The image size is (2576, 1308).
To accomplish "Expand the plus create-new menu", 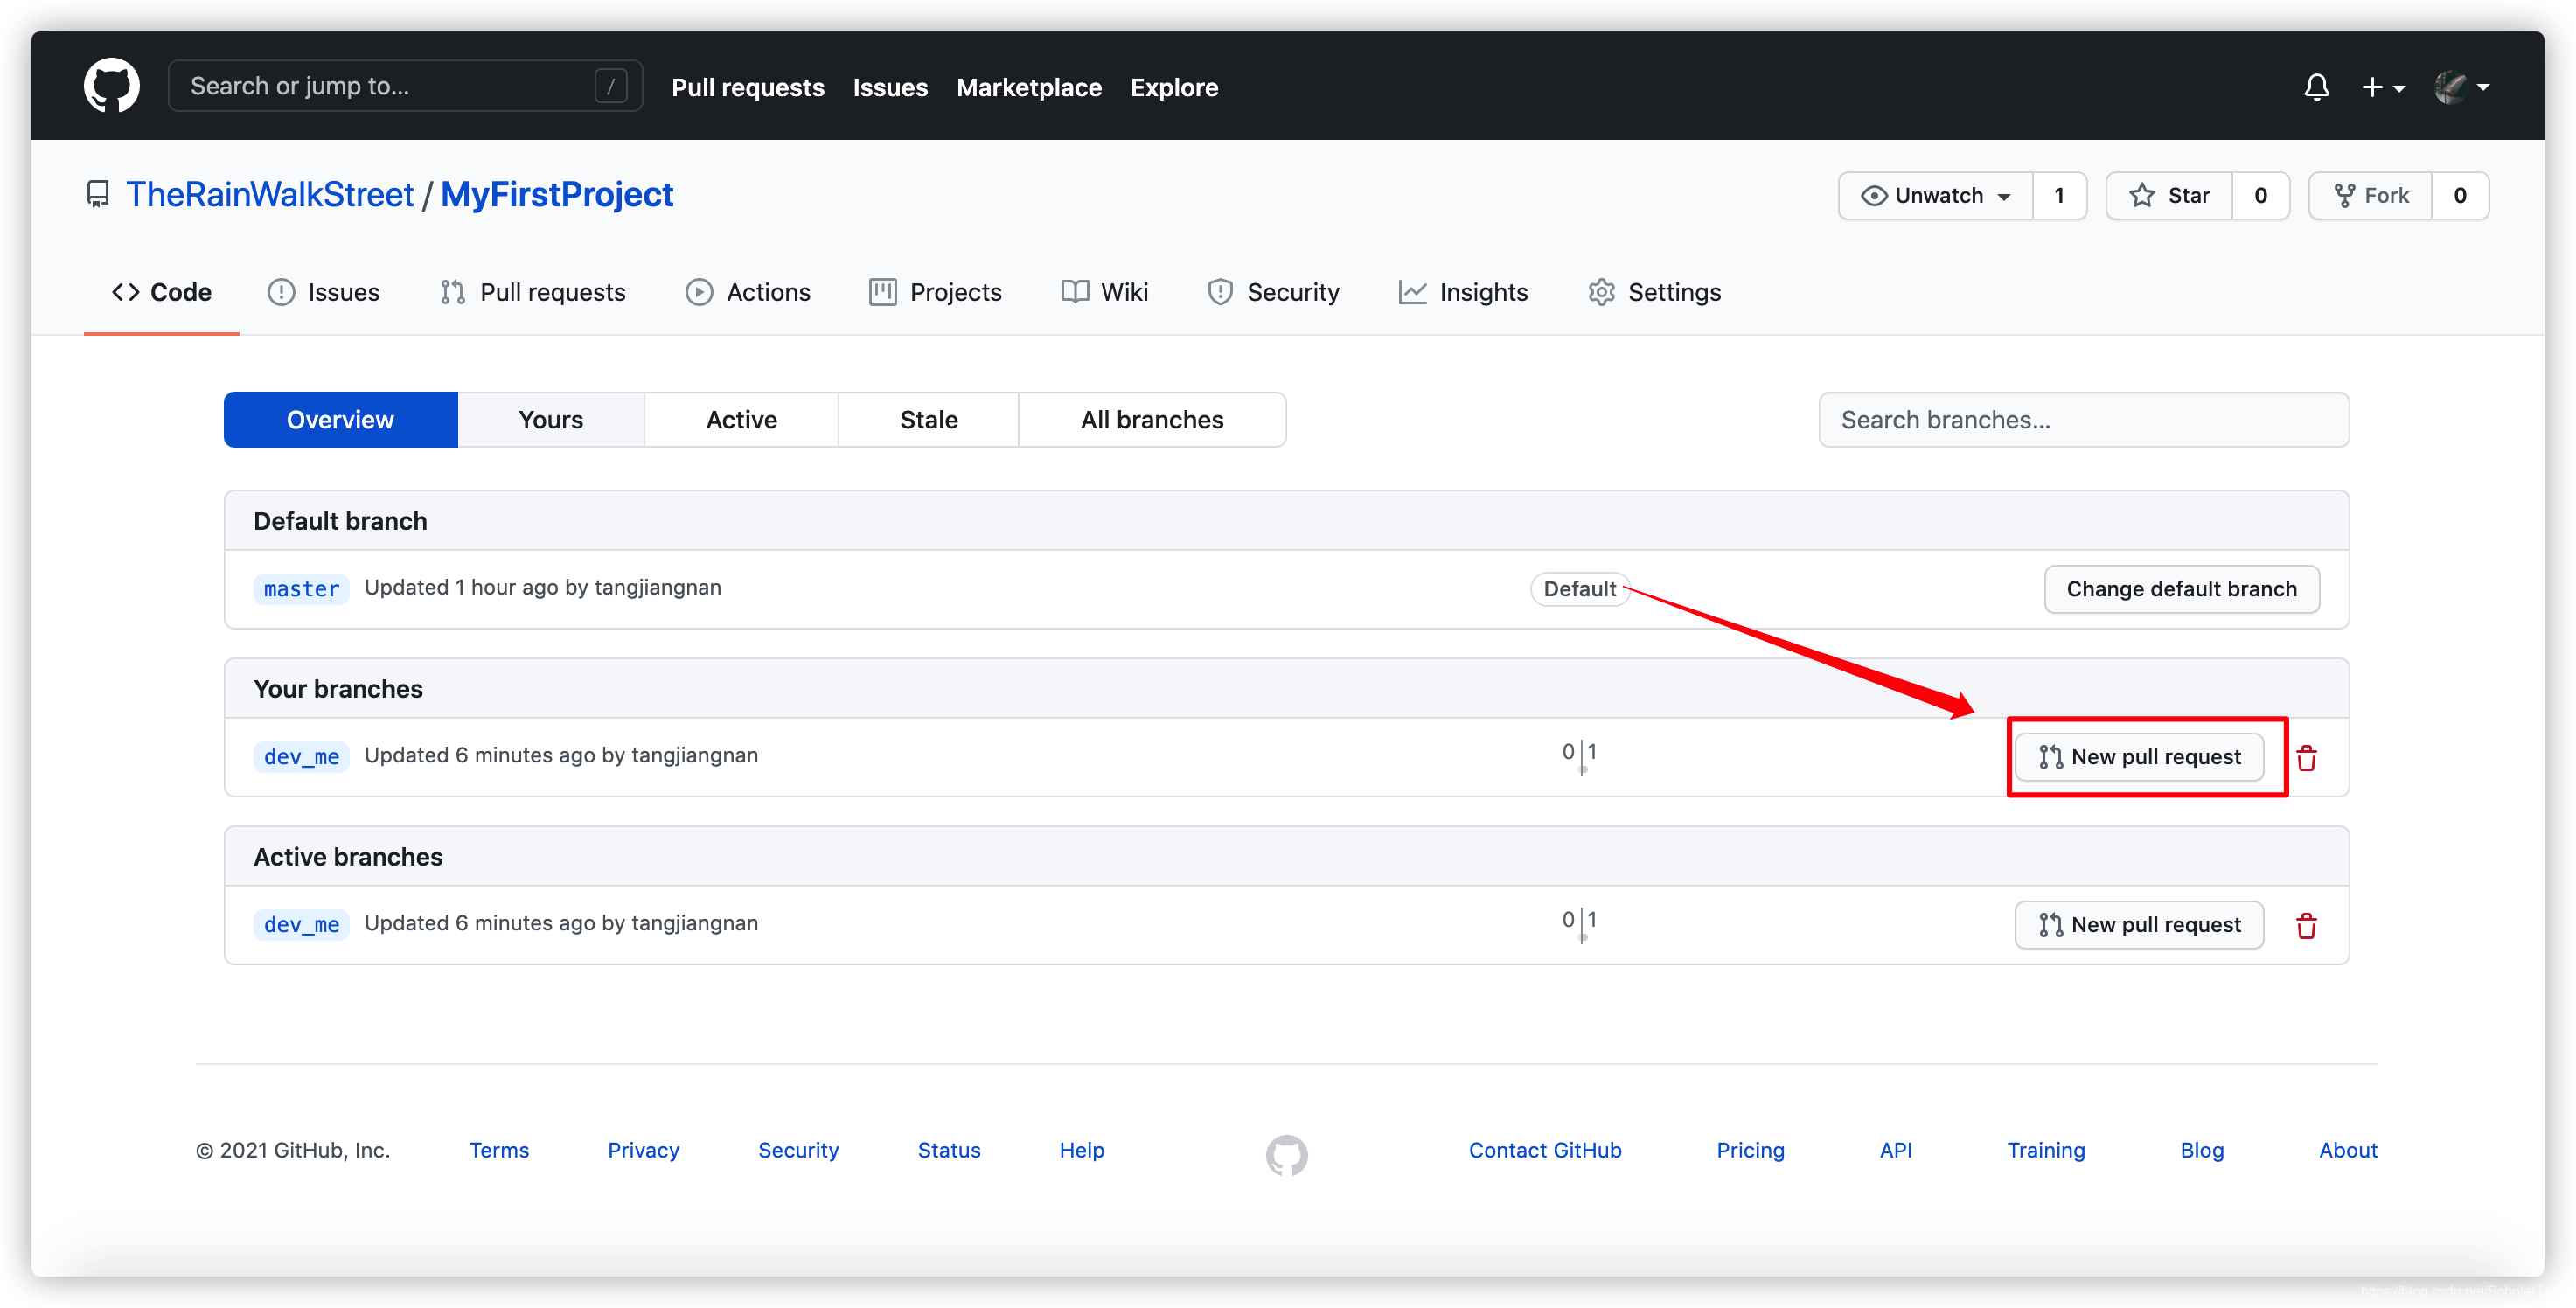I will coord(2382,87).
